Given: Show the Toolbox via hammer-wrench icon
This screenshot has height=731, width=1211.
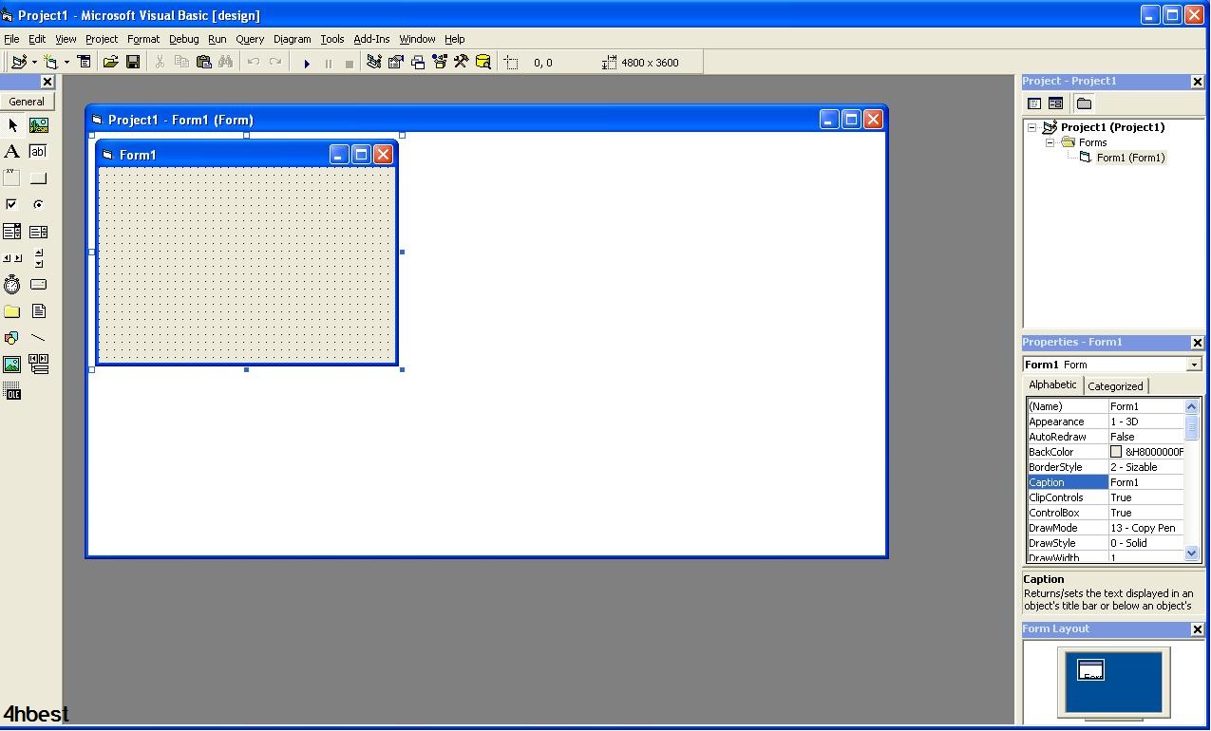Looking at the screenshot, I should [x=461, y=63].
